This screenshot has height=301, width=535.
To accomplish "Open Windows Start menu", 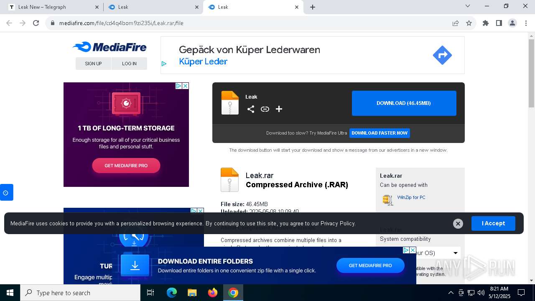I will (10, 293).
